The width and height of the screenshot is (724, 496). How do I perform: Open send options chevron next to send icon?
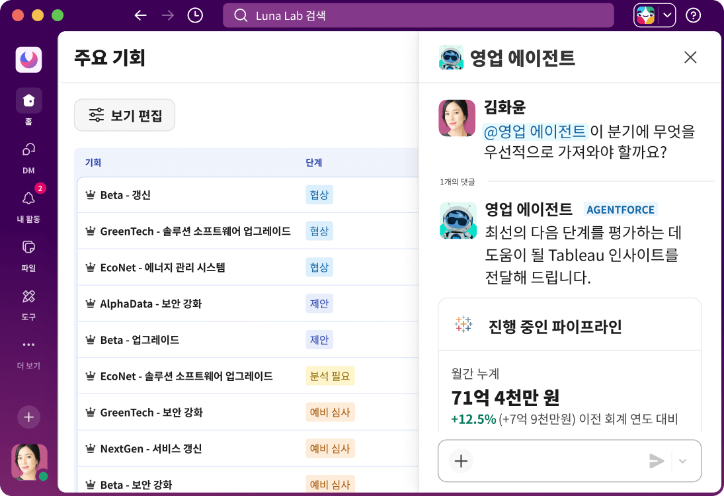681,460
